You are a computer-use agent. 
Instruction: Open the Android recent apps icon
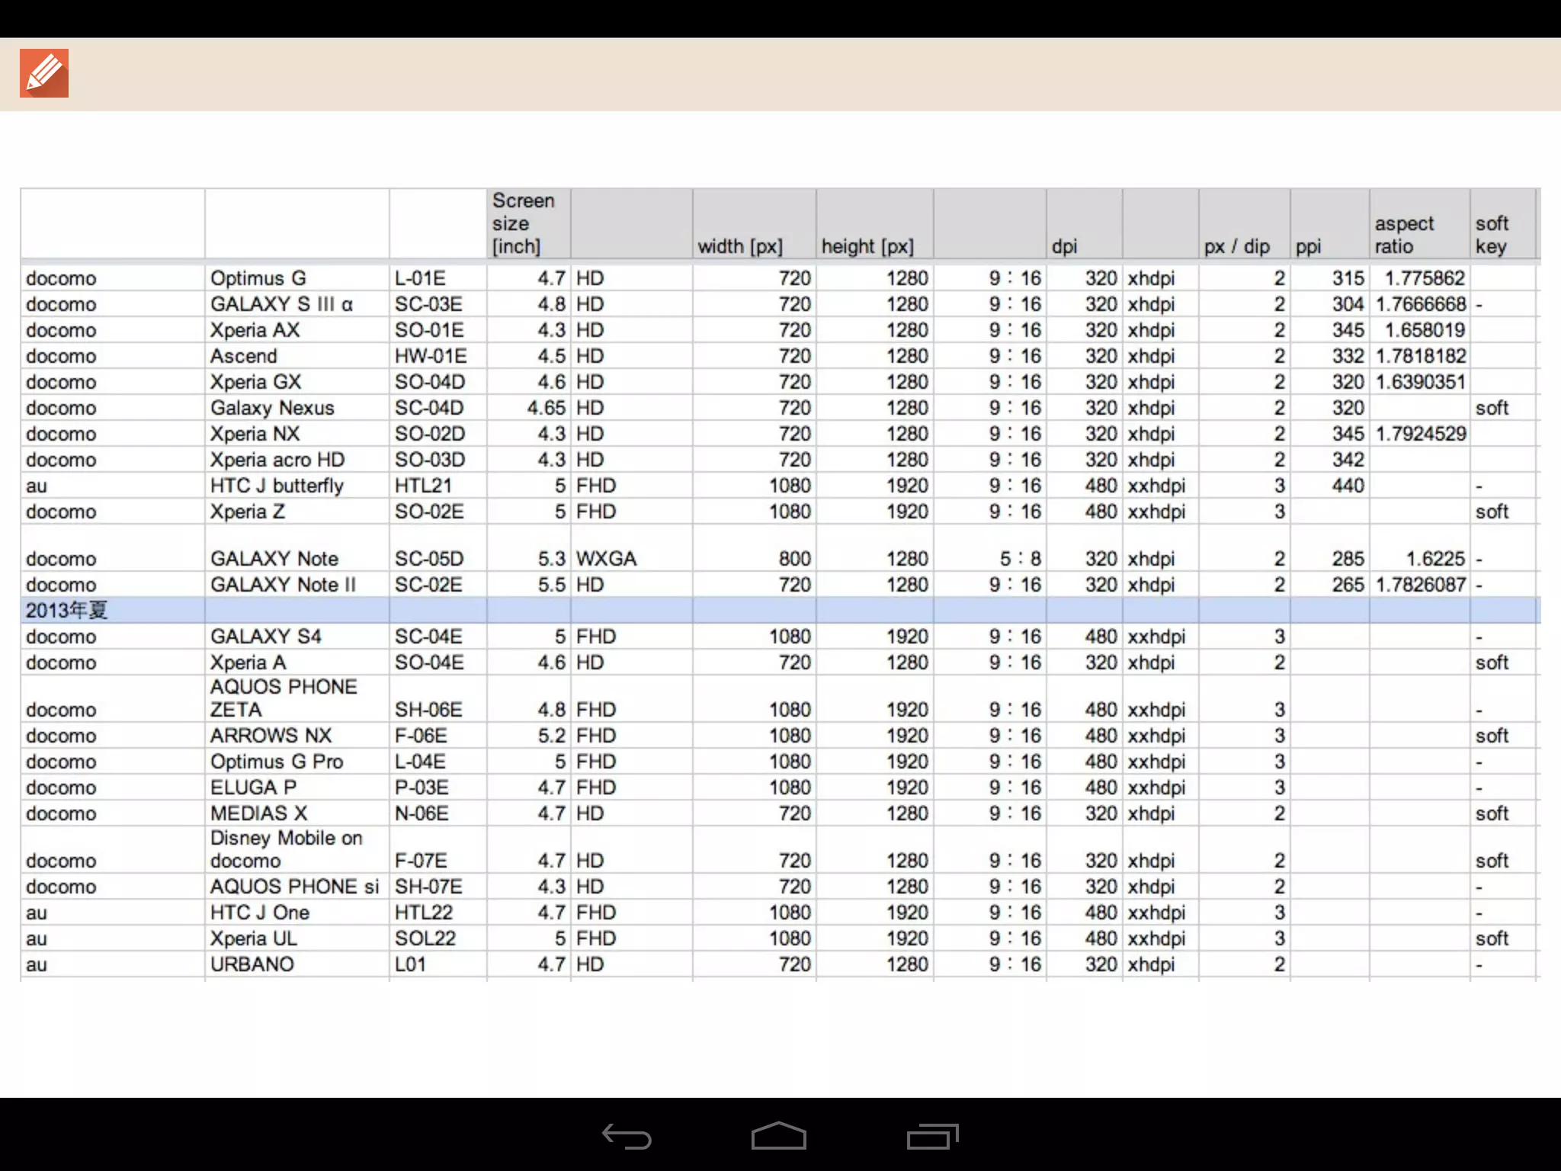932,1136
